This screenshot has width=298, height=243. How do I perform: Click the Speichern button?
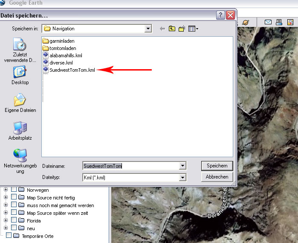click(217, 166)
